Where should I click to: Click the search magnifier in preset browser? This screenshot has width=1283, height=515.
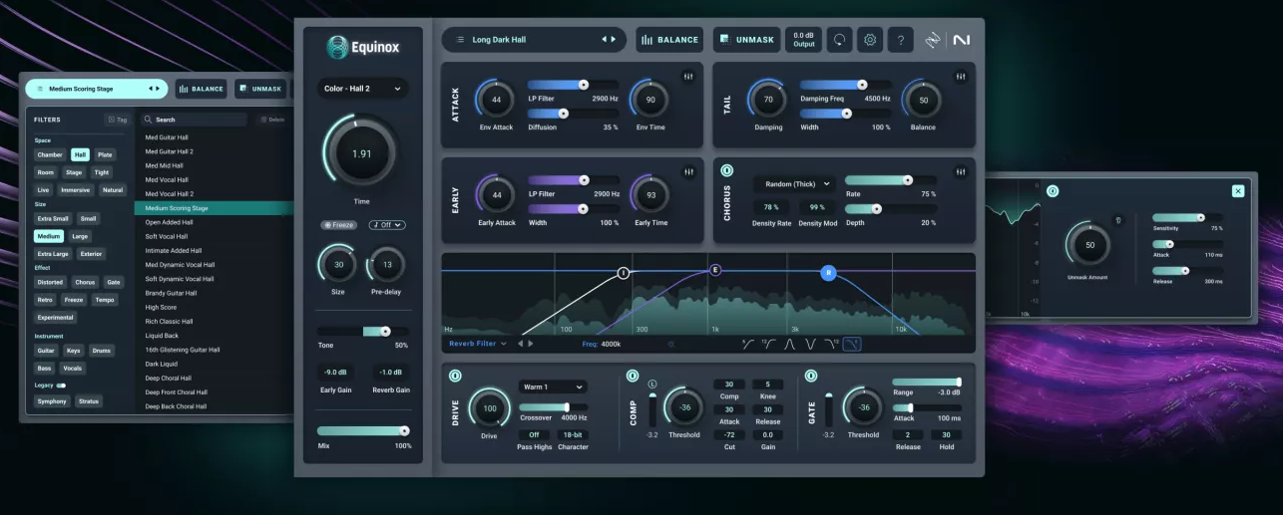(147, 120)
